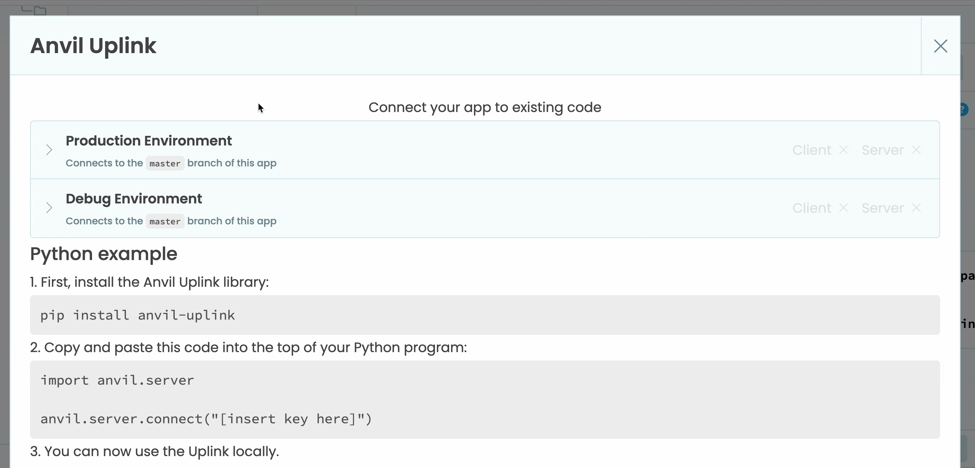Click master branch badge under Production Environment
Viewport: 975px width, 468px height.
point(165,164)
